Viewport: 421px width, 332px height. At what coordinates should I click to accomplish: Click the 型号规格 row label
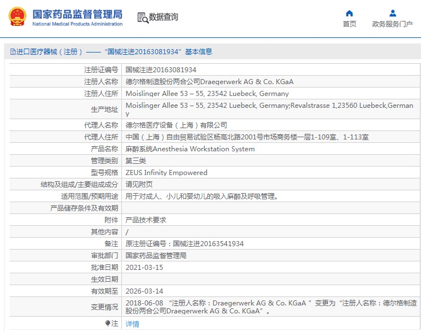tap(105, 172)
